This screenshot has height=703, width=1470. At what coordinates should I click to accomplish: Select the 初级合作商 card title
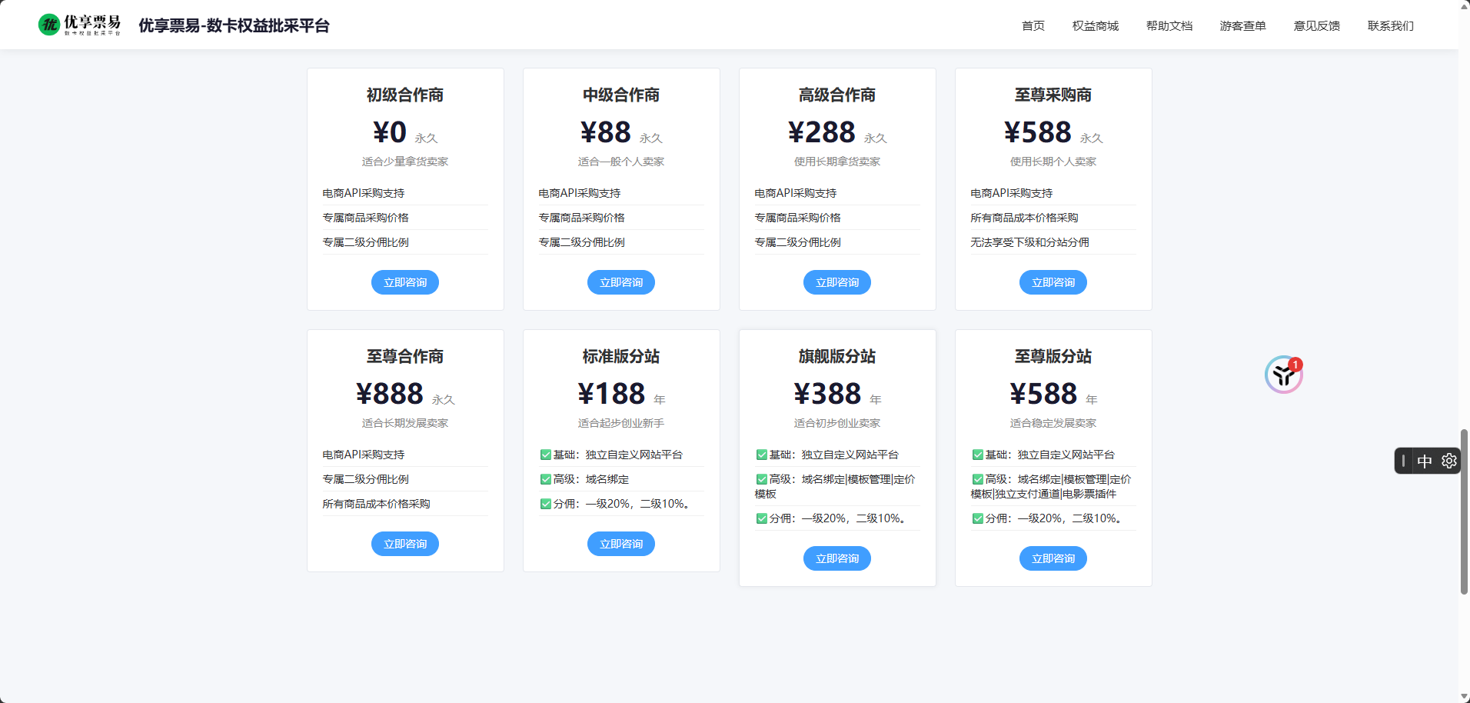[405, 95]
